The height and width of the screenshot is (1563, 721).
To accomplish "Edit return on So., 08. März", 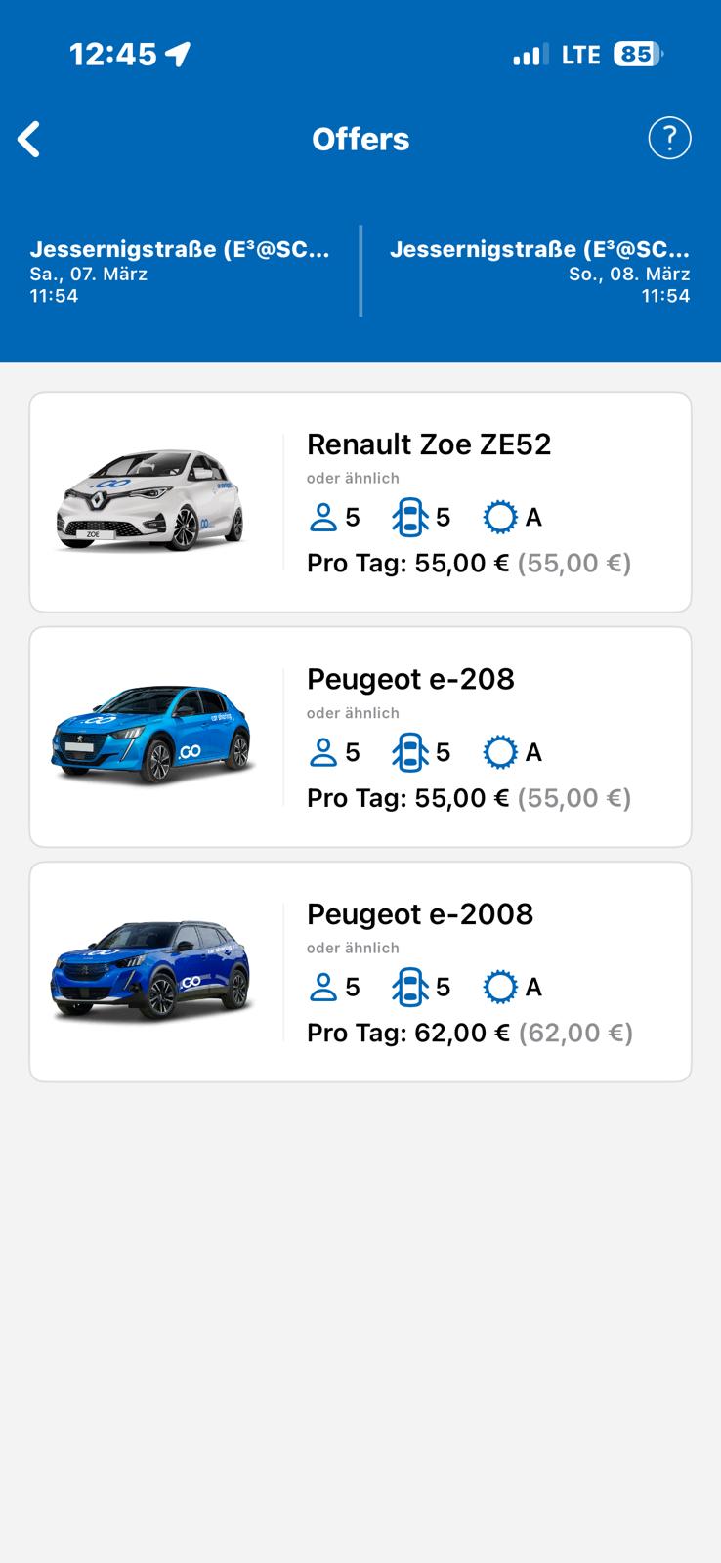I will coord(539,272).
